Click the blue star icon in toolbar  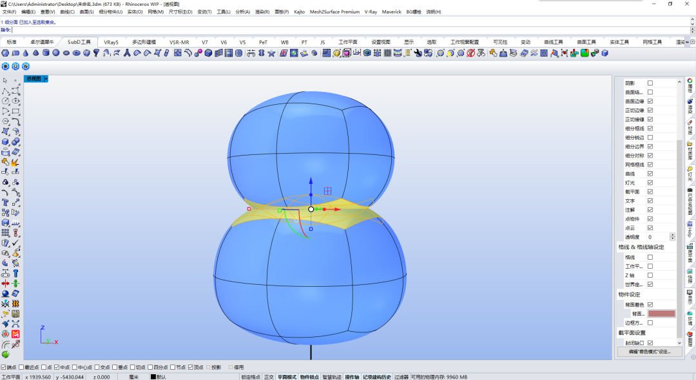[271, 53]
